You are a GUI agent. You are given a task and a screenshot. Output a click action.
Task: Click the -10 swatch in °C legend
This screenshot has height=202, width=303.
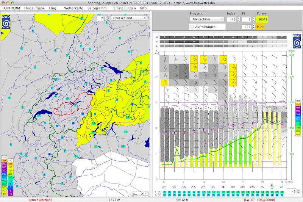point(11,194)
